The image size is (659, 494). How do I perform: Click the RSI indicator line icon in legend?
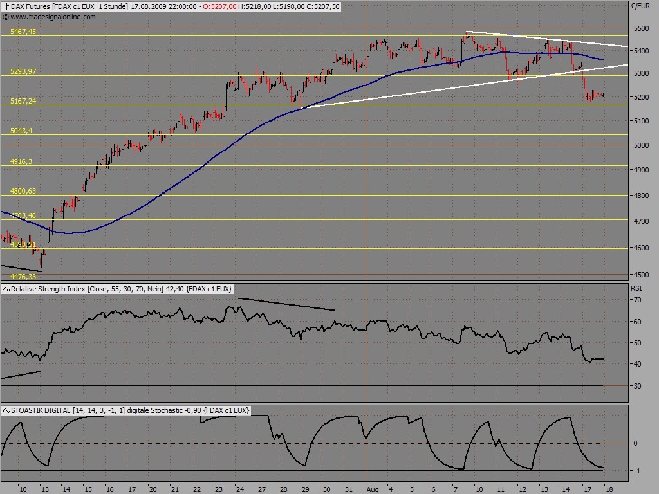coord(6,289)
